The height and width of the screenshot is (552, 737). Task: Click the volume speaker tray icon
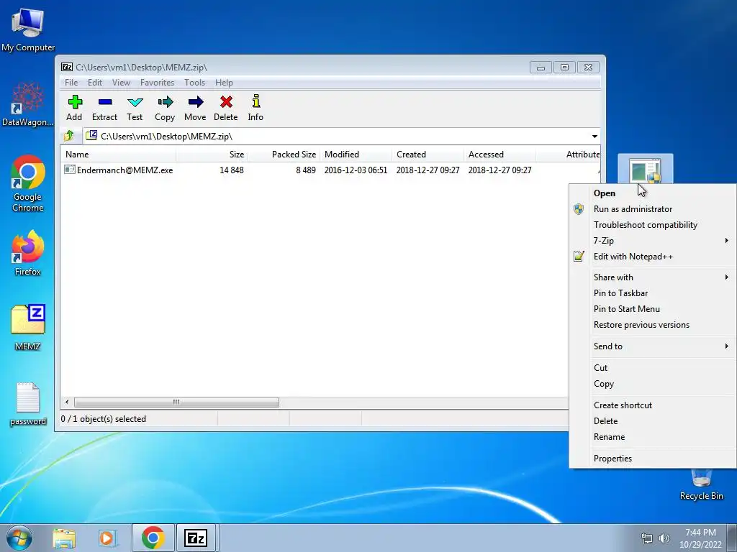tap(664, 538)
